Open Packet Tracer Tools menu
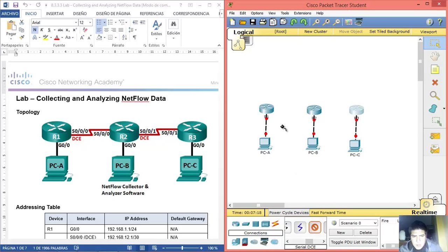The width and height of the screenshot is (448, 252). click(285, 13)
